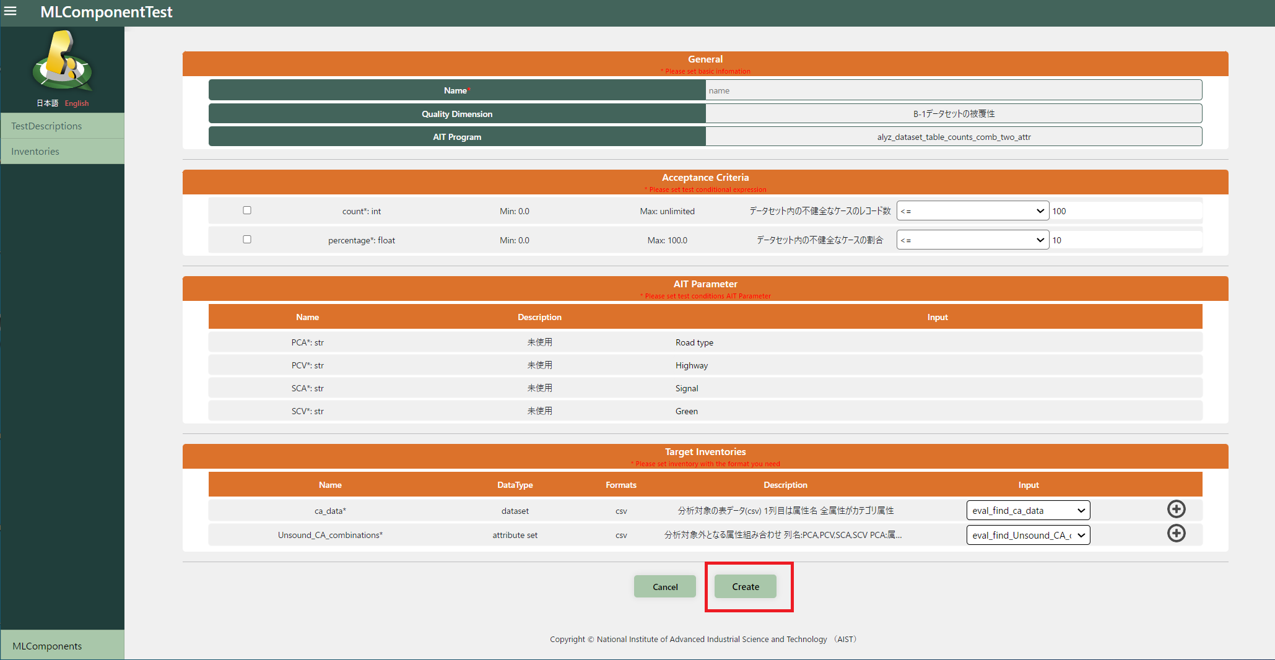Viewport: 1275px width, 660px height.
Task: Click the Create button
Action: pos(745,586)
